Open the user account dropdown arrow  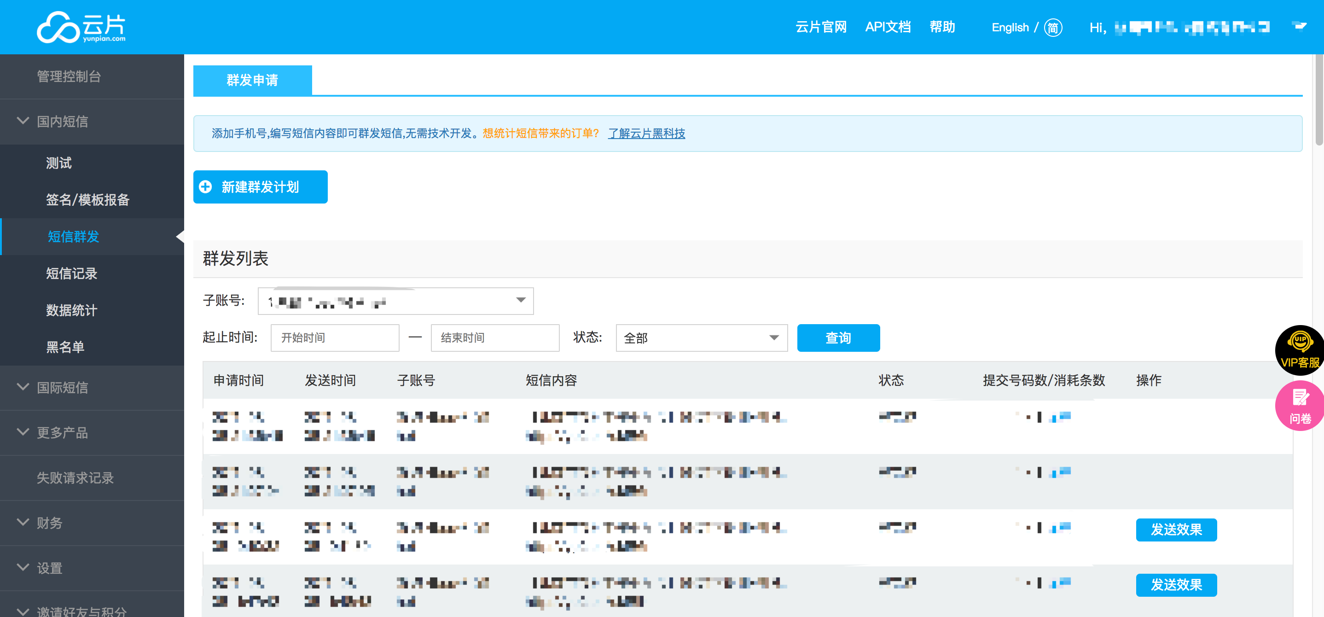tap(1299, 27)
